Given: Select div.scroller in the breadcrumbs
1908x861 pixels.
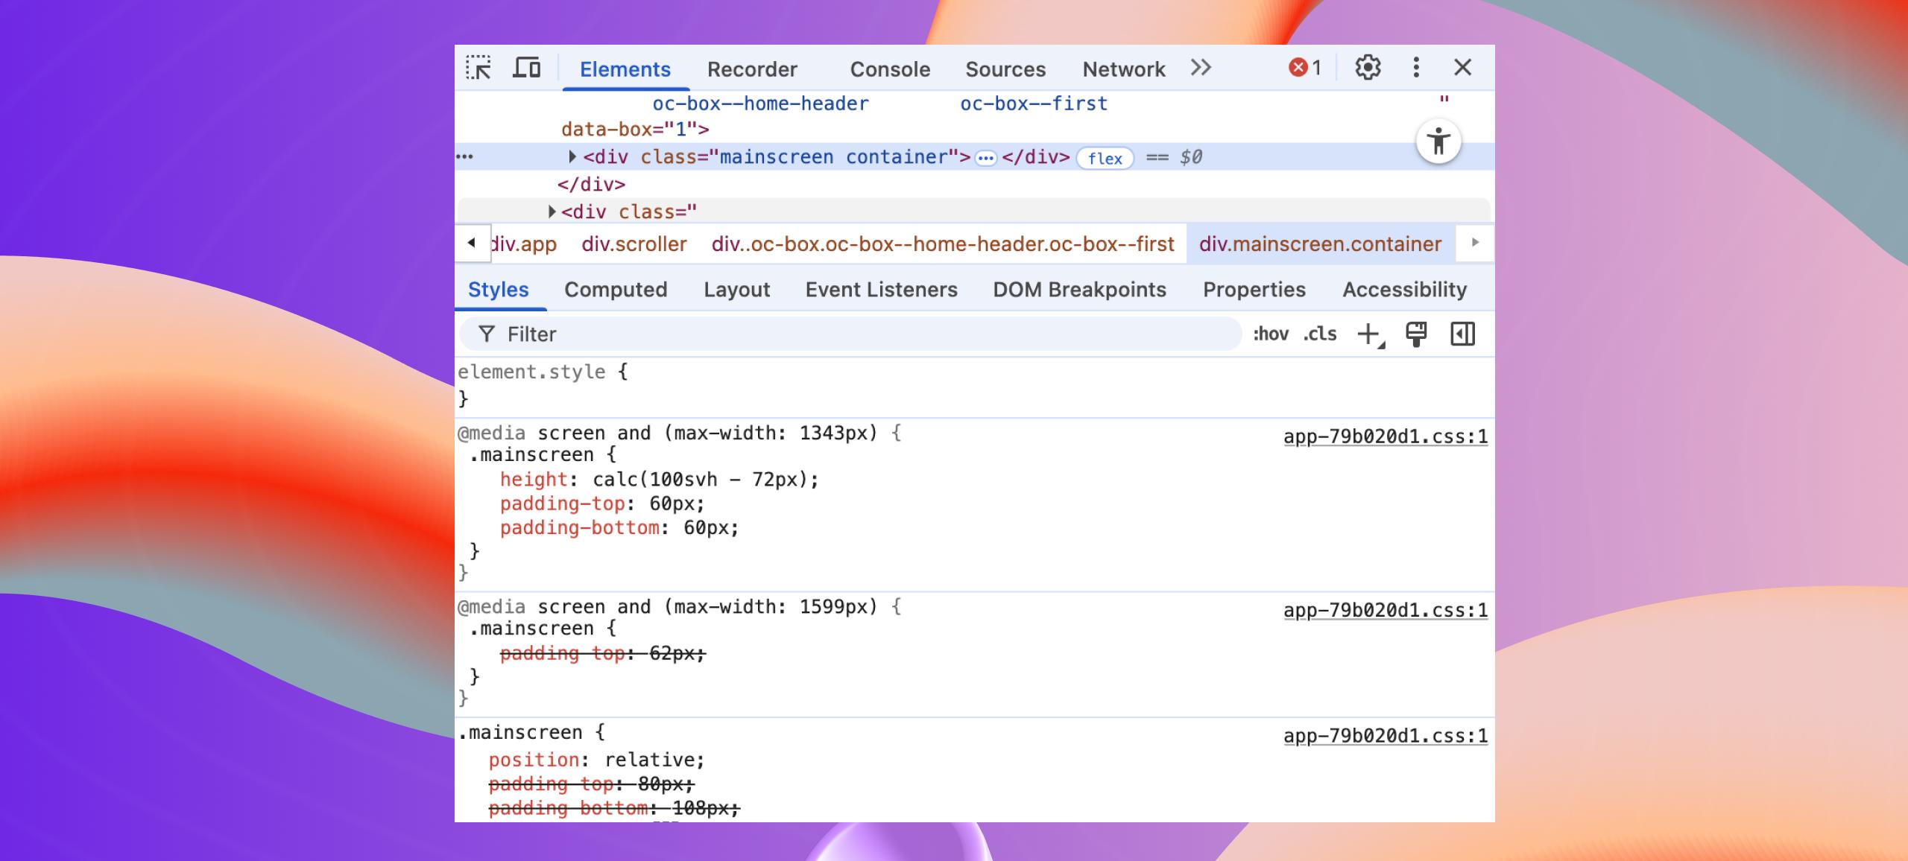Looking at the screenshot, I should tap(634, 244).
